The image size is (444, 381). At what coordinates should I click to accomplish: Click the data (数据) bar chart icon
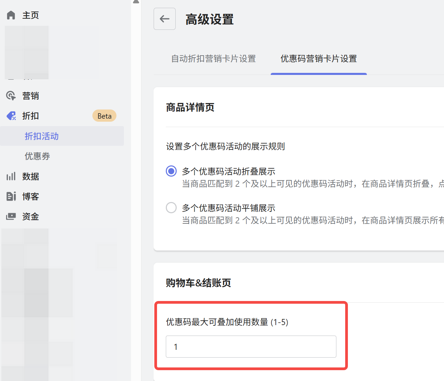(11, 176)
